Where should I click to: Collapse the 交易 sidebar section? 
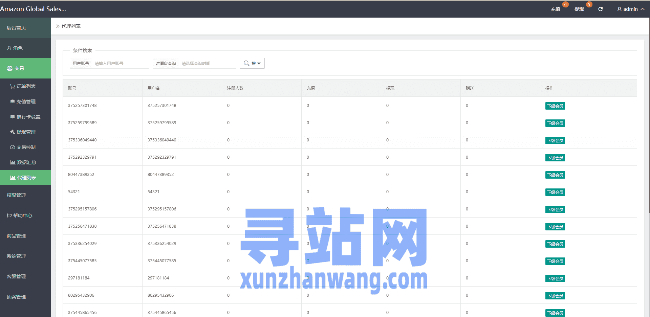coord(25,68)
